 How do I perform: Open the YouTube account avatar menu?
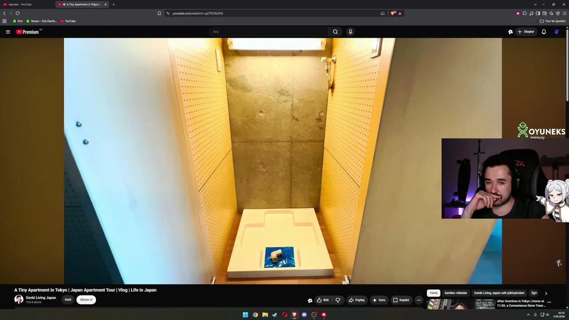click(557, 32)
